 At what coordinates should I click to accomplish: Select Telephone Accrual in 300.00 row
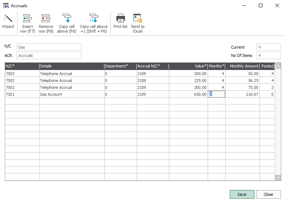tap(72, 87)
